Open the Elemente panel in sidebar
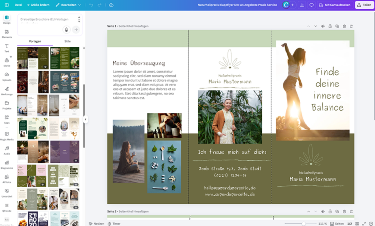 coord(7,34)
